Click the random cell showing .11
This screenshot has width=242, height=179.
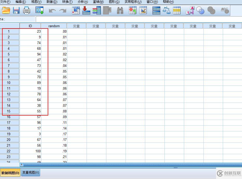[x=54, y=123]
